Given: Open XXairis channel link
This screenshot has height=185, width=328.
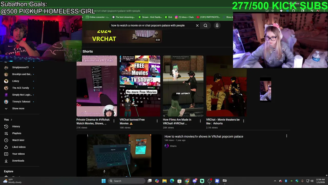Looking at the screenshot, I should pyautogui.click(x=173, y=146).
